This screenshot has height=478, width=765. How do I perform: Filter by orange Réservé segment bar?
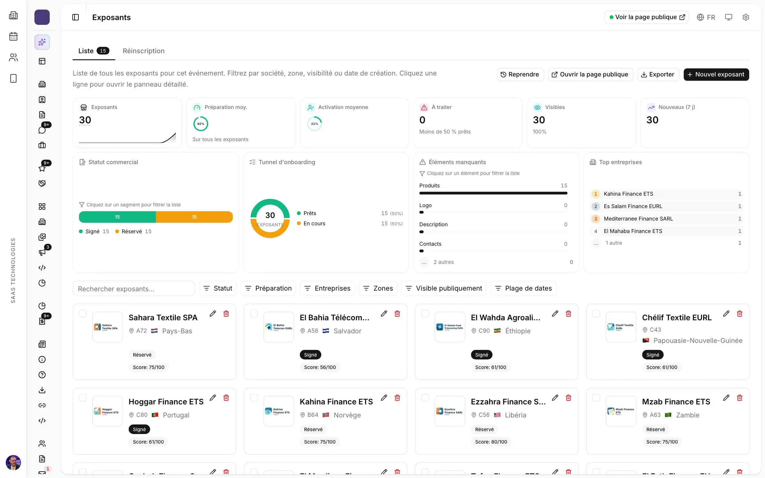[x=194, y=217]
